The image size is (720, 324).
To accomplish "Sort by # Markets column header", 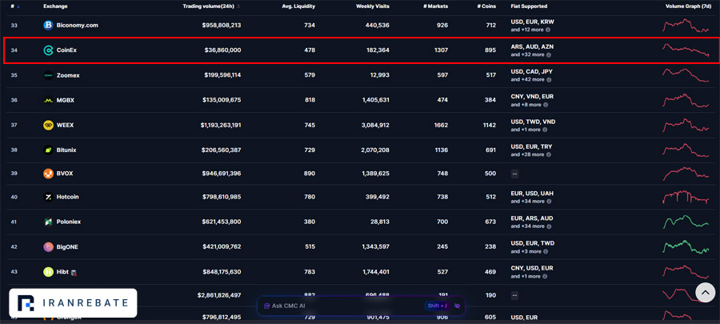I will (x=436, y=6).
